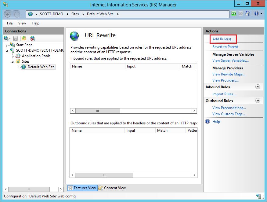Click the large URL Rewrite globe icon
The height and width of the screenshot is (202, 267).
[x=74, y=36]
